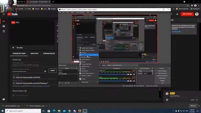The width and height of the screenshot is (201, 113).
Task: Open the YouTube Studio hamburger menu
Action: [4, 14]
